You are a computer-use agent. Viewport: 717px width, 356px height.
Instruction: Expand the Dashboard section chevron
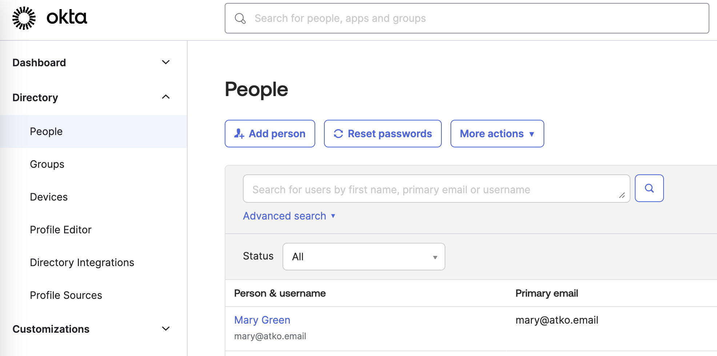pyautogui.click(x=166, y=62)
